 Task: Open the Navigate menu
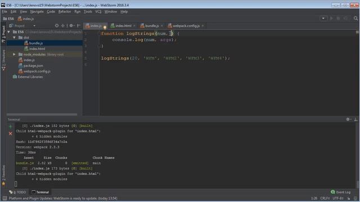coord(37,11)
